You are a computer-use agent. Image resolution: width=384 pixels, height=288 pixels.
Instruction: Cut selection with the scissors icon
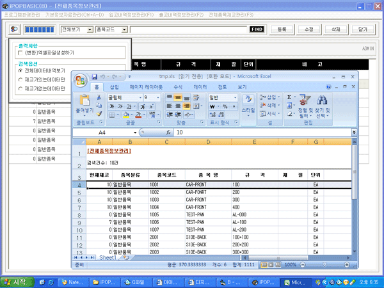point(99,97)
